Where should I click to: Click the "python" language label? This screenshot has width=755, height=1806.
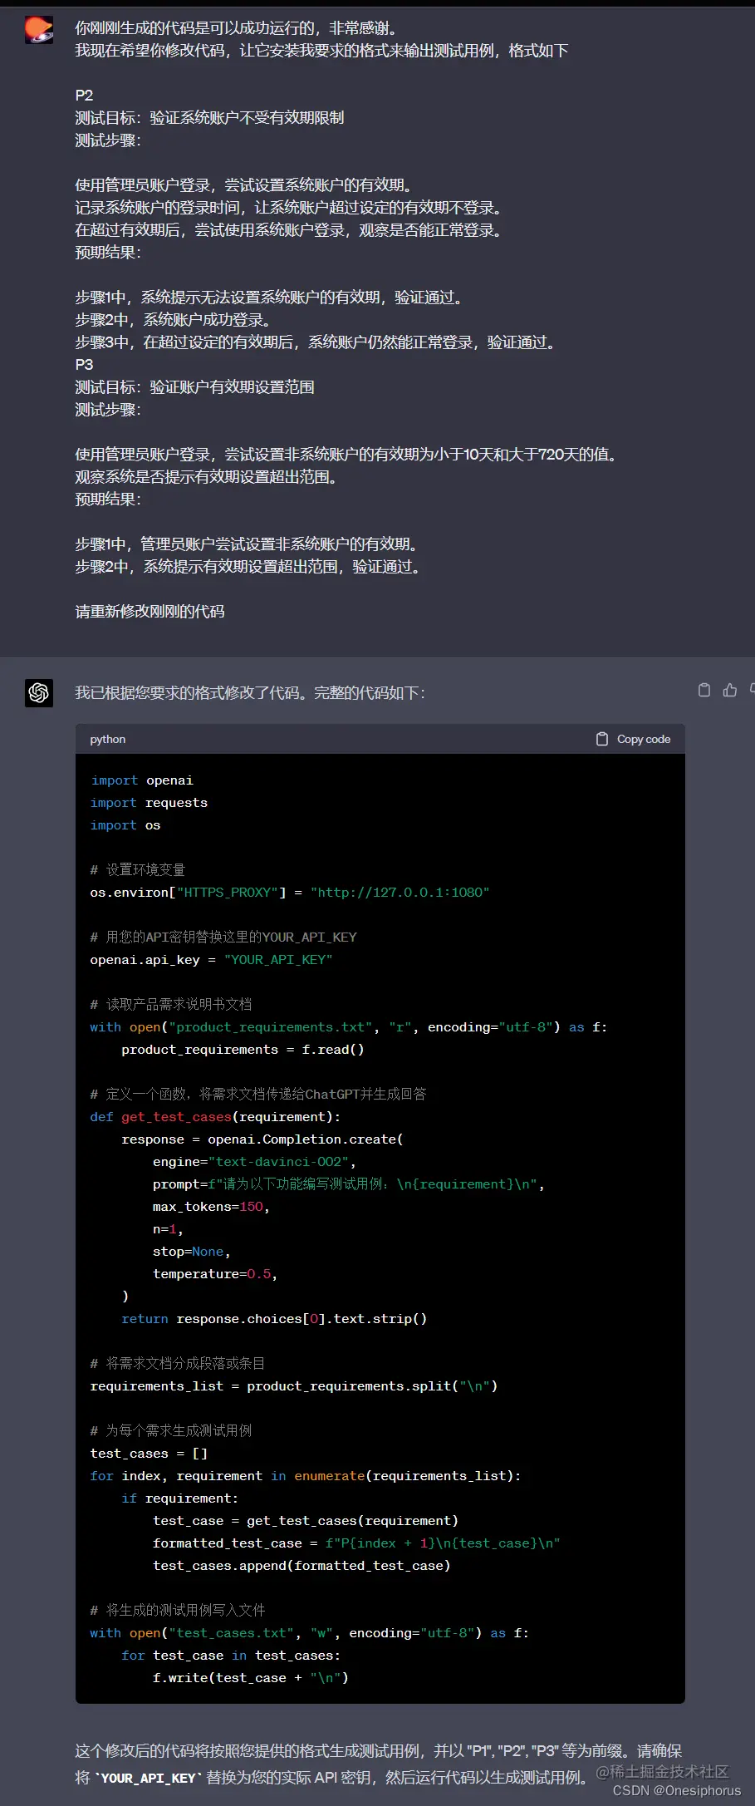point(108,739)
